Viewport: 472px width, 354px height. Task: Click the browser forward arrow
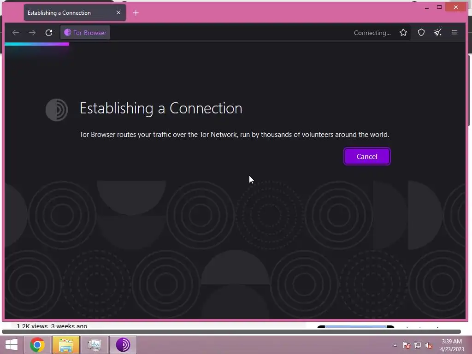click(x=32, y=33)
